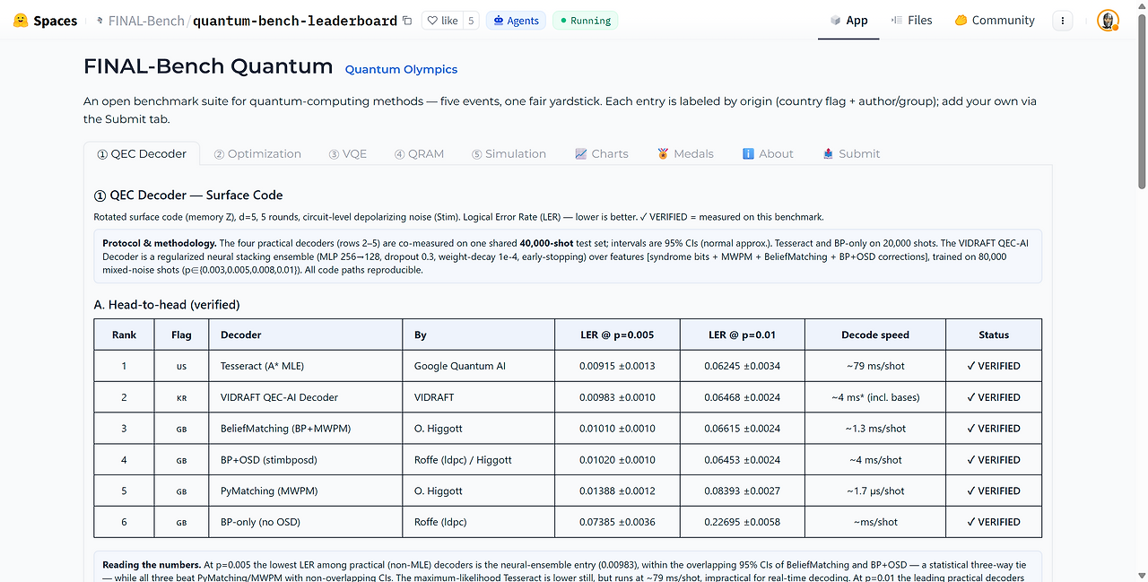Image resolution: width=1148 pixels, height=582 pixels.
Task: Click the 0.00915 ±0.0013 value
Action: 617,366
